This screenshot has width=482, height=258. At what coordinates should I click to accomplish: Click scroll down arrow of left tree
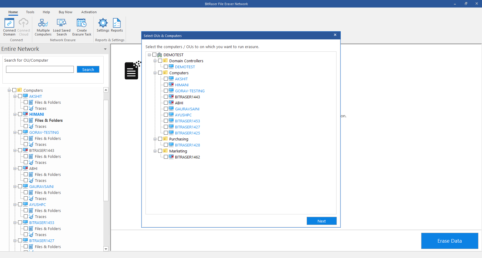[x=106, y=249]
